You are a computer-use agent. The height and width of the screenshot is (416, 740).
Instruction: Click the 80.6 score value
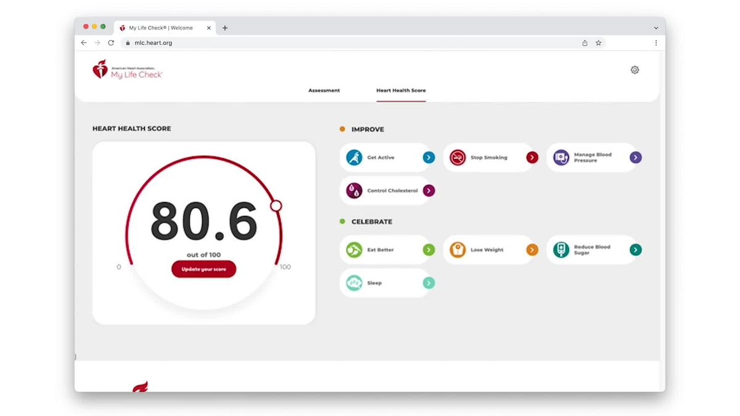(203, 221)
